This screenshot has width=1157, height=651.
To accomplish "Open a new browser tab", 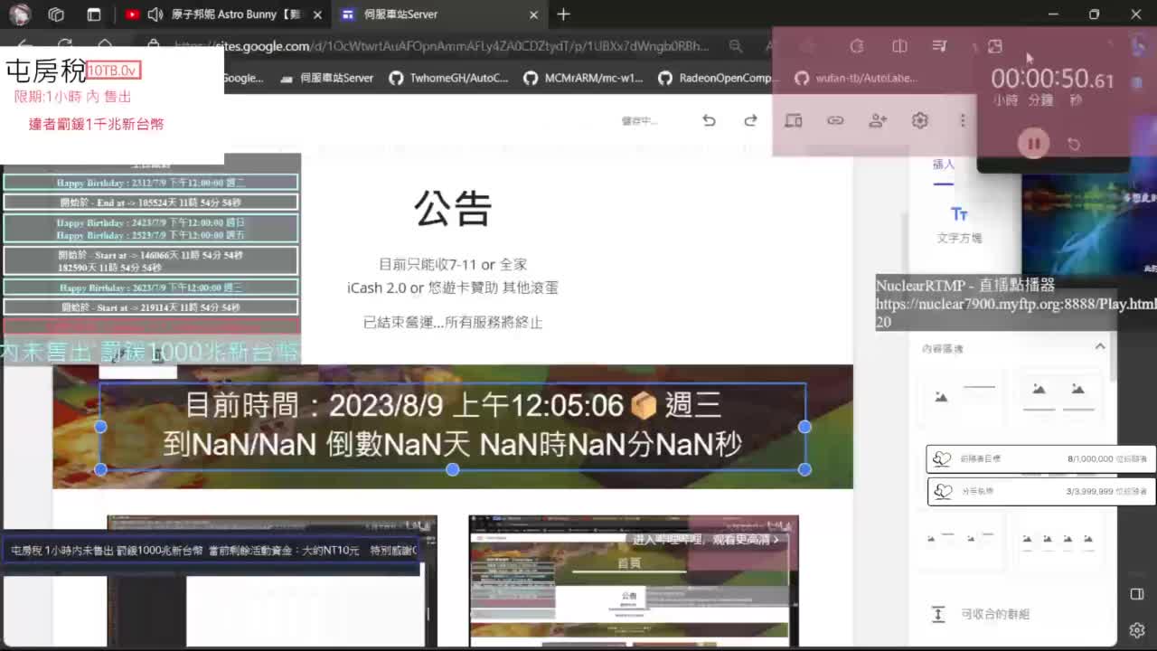I will (x=563, y=14).
